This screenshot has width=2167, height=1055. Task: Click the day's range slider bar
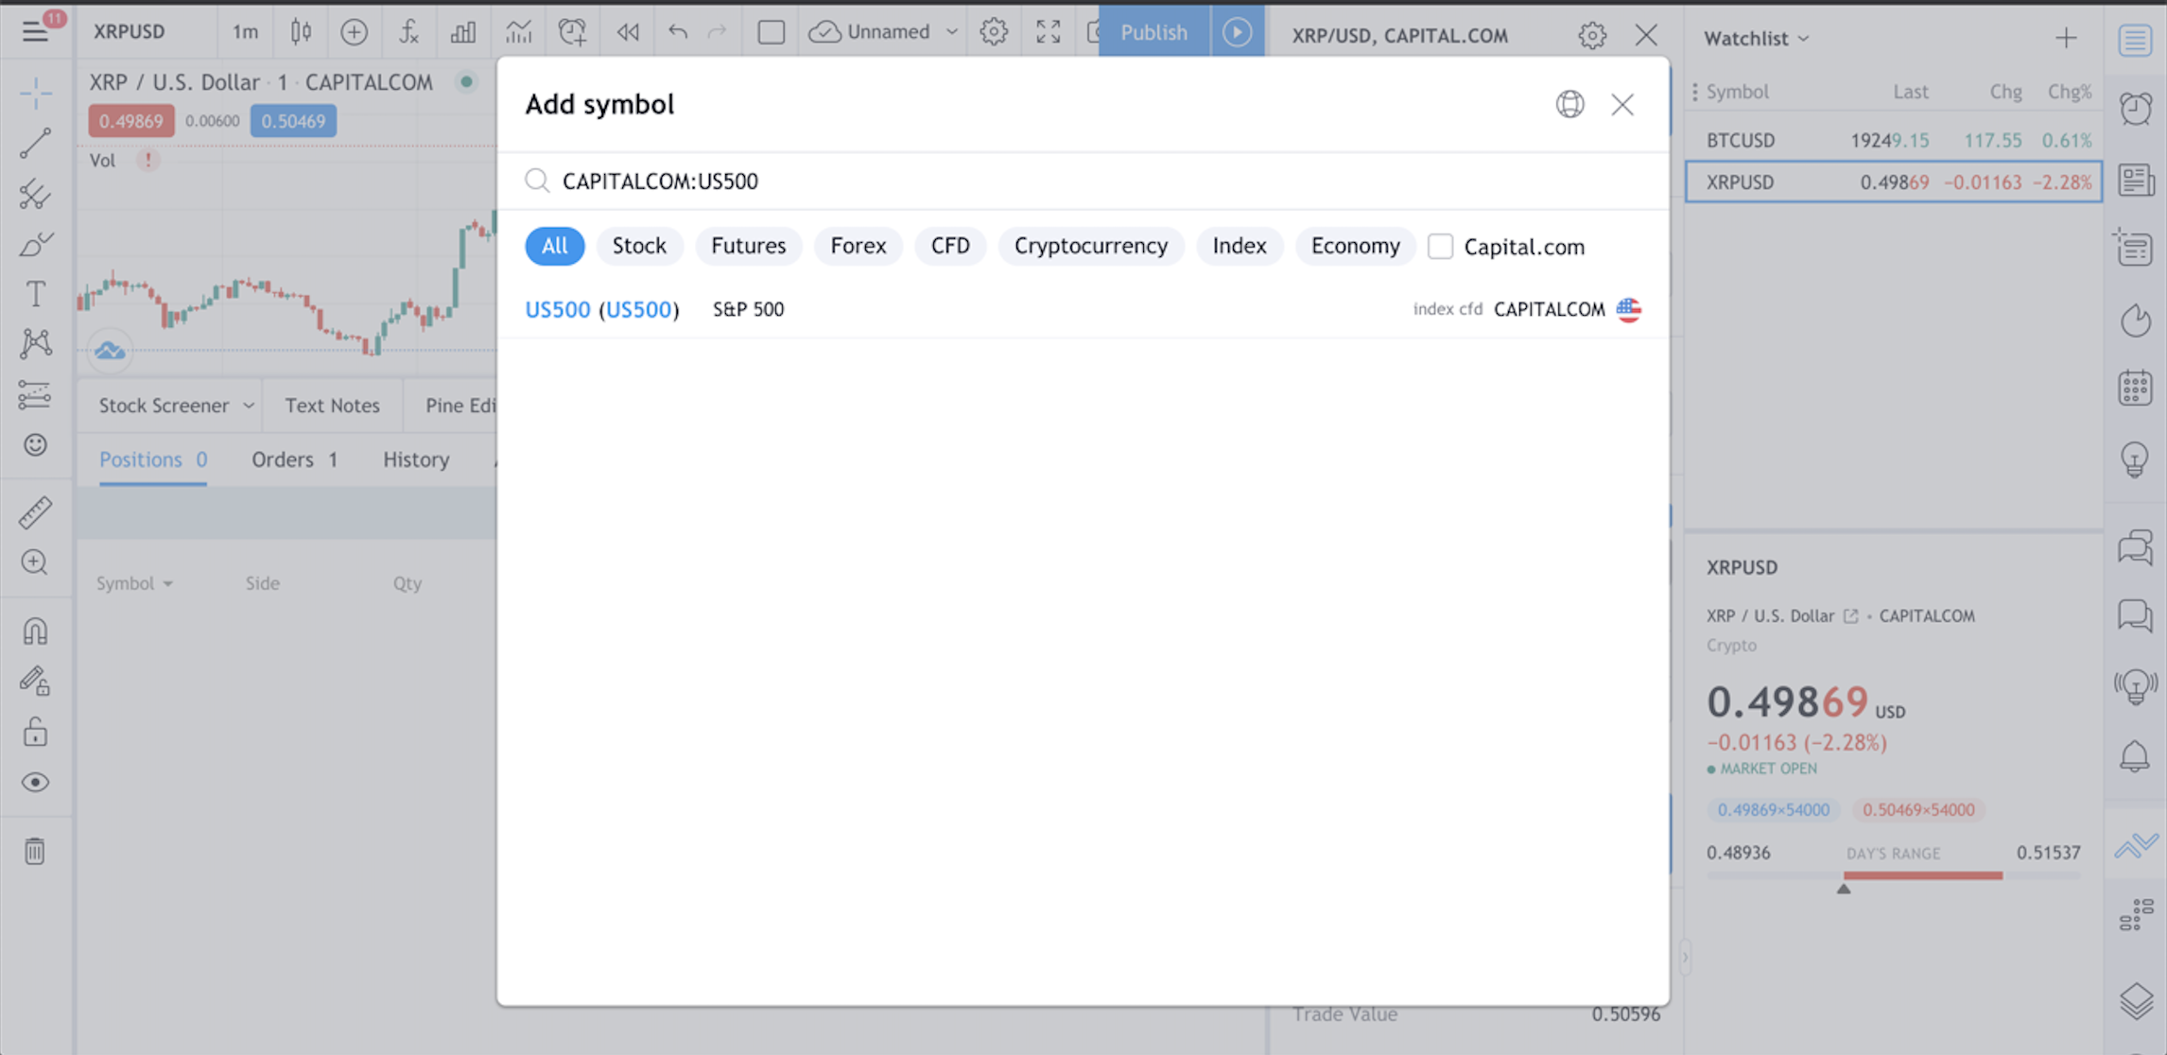pos(1893,875)
